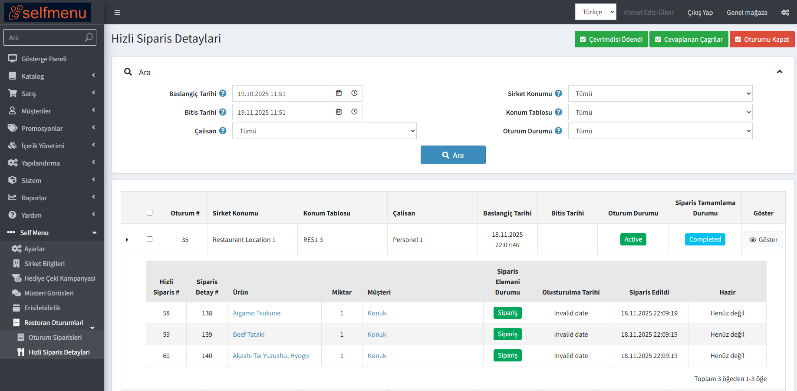Open clock time picker for Bitis Tarihi
This screenshot has width=797, height=391.
coord(354,112)
